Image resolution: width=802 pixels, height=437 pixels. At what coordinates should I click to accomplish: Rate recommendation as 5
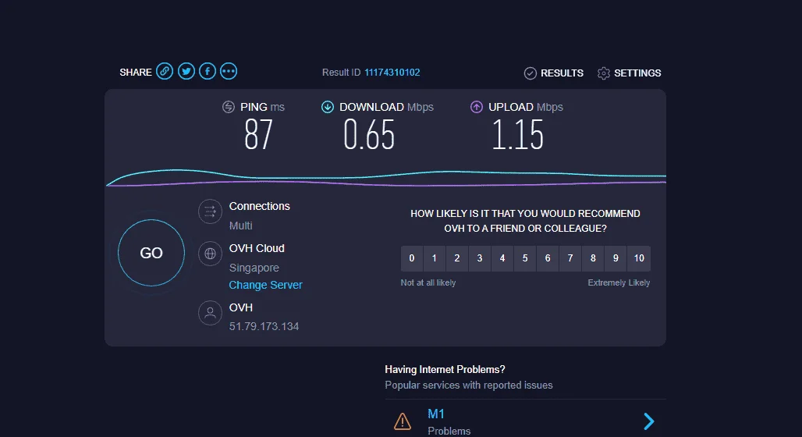click(x=525, y=258)
